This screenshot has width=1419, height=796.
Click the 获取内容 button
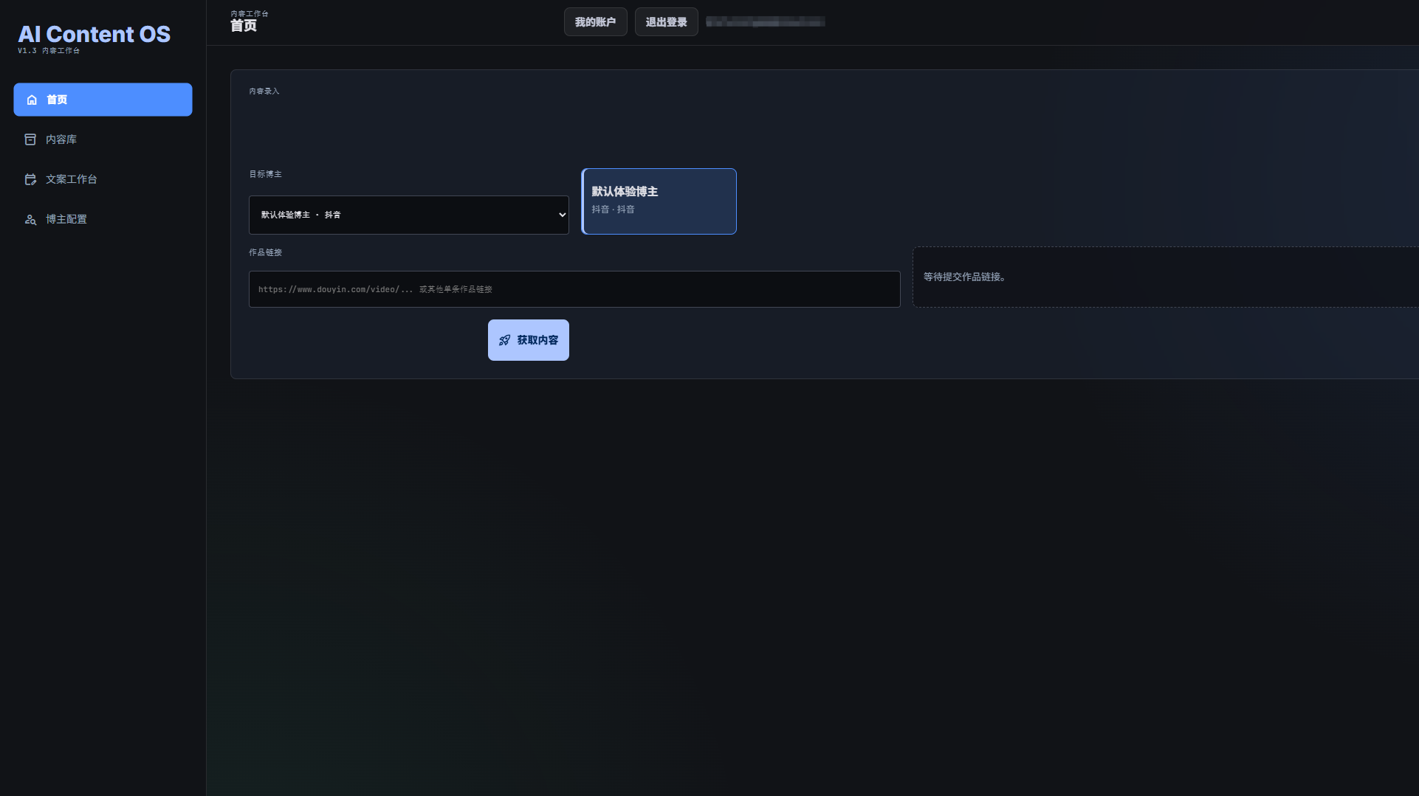[x=528, y=340]
